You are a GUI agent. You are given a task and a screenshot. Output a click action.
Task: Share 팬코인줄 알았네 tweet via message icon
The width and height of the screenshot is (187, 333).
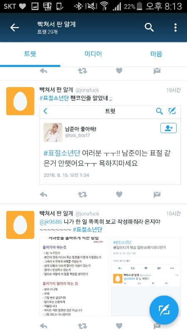(157, 194)
